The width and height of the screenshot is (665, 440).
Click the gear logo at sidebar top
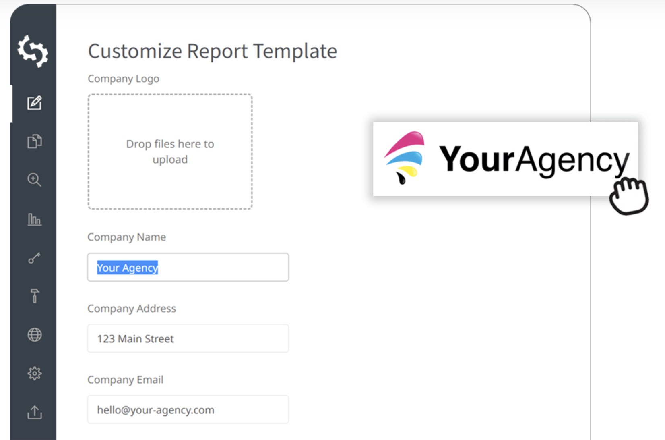click(x=33, y=51)
